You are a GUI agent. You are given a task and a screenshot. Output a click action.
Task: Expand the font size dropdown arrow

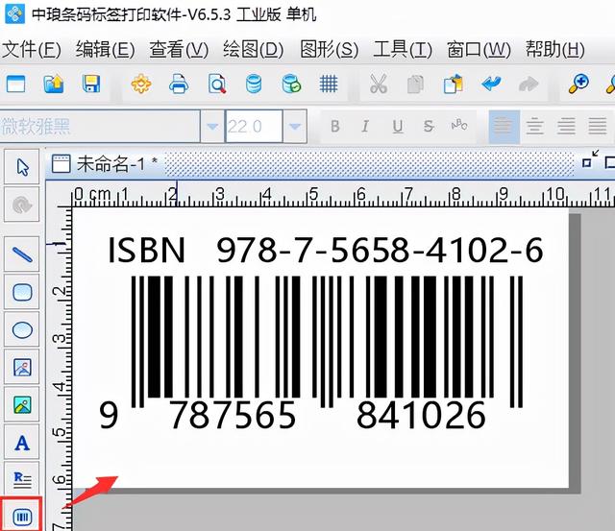pos(295,126)
